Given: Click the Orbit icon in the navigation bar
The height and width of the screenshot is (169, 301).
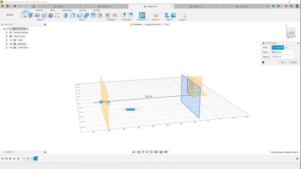Looking at the screenshot, I should [x=134, y=152].
